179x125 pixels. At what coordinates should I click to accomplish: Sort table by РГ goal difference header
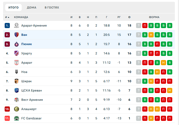pyautogui.click(x=119, y=17)
